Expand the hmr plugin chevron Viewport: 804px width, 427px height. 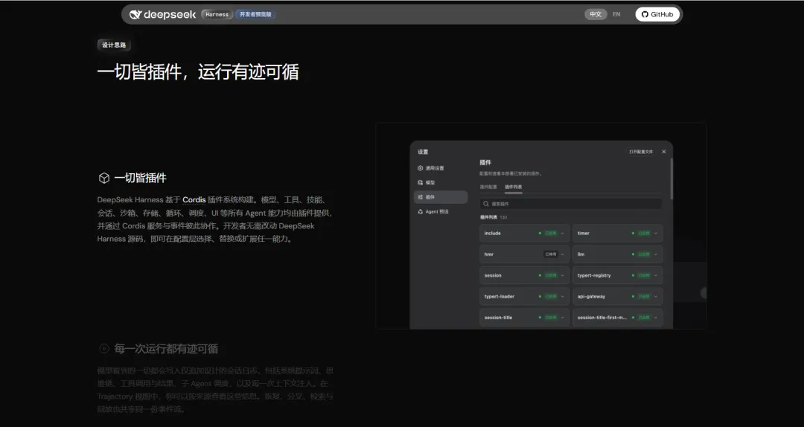[563, 254]
